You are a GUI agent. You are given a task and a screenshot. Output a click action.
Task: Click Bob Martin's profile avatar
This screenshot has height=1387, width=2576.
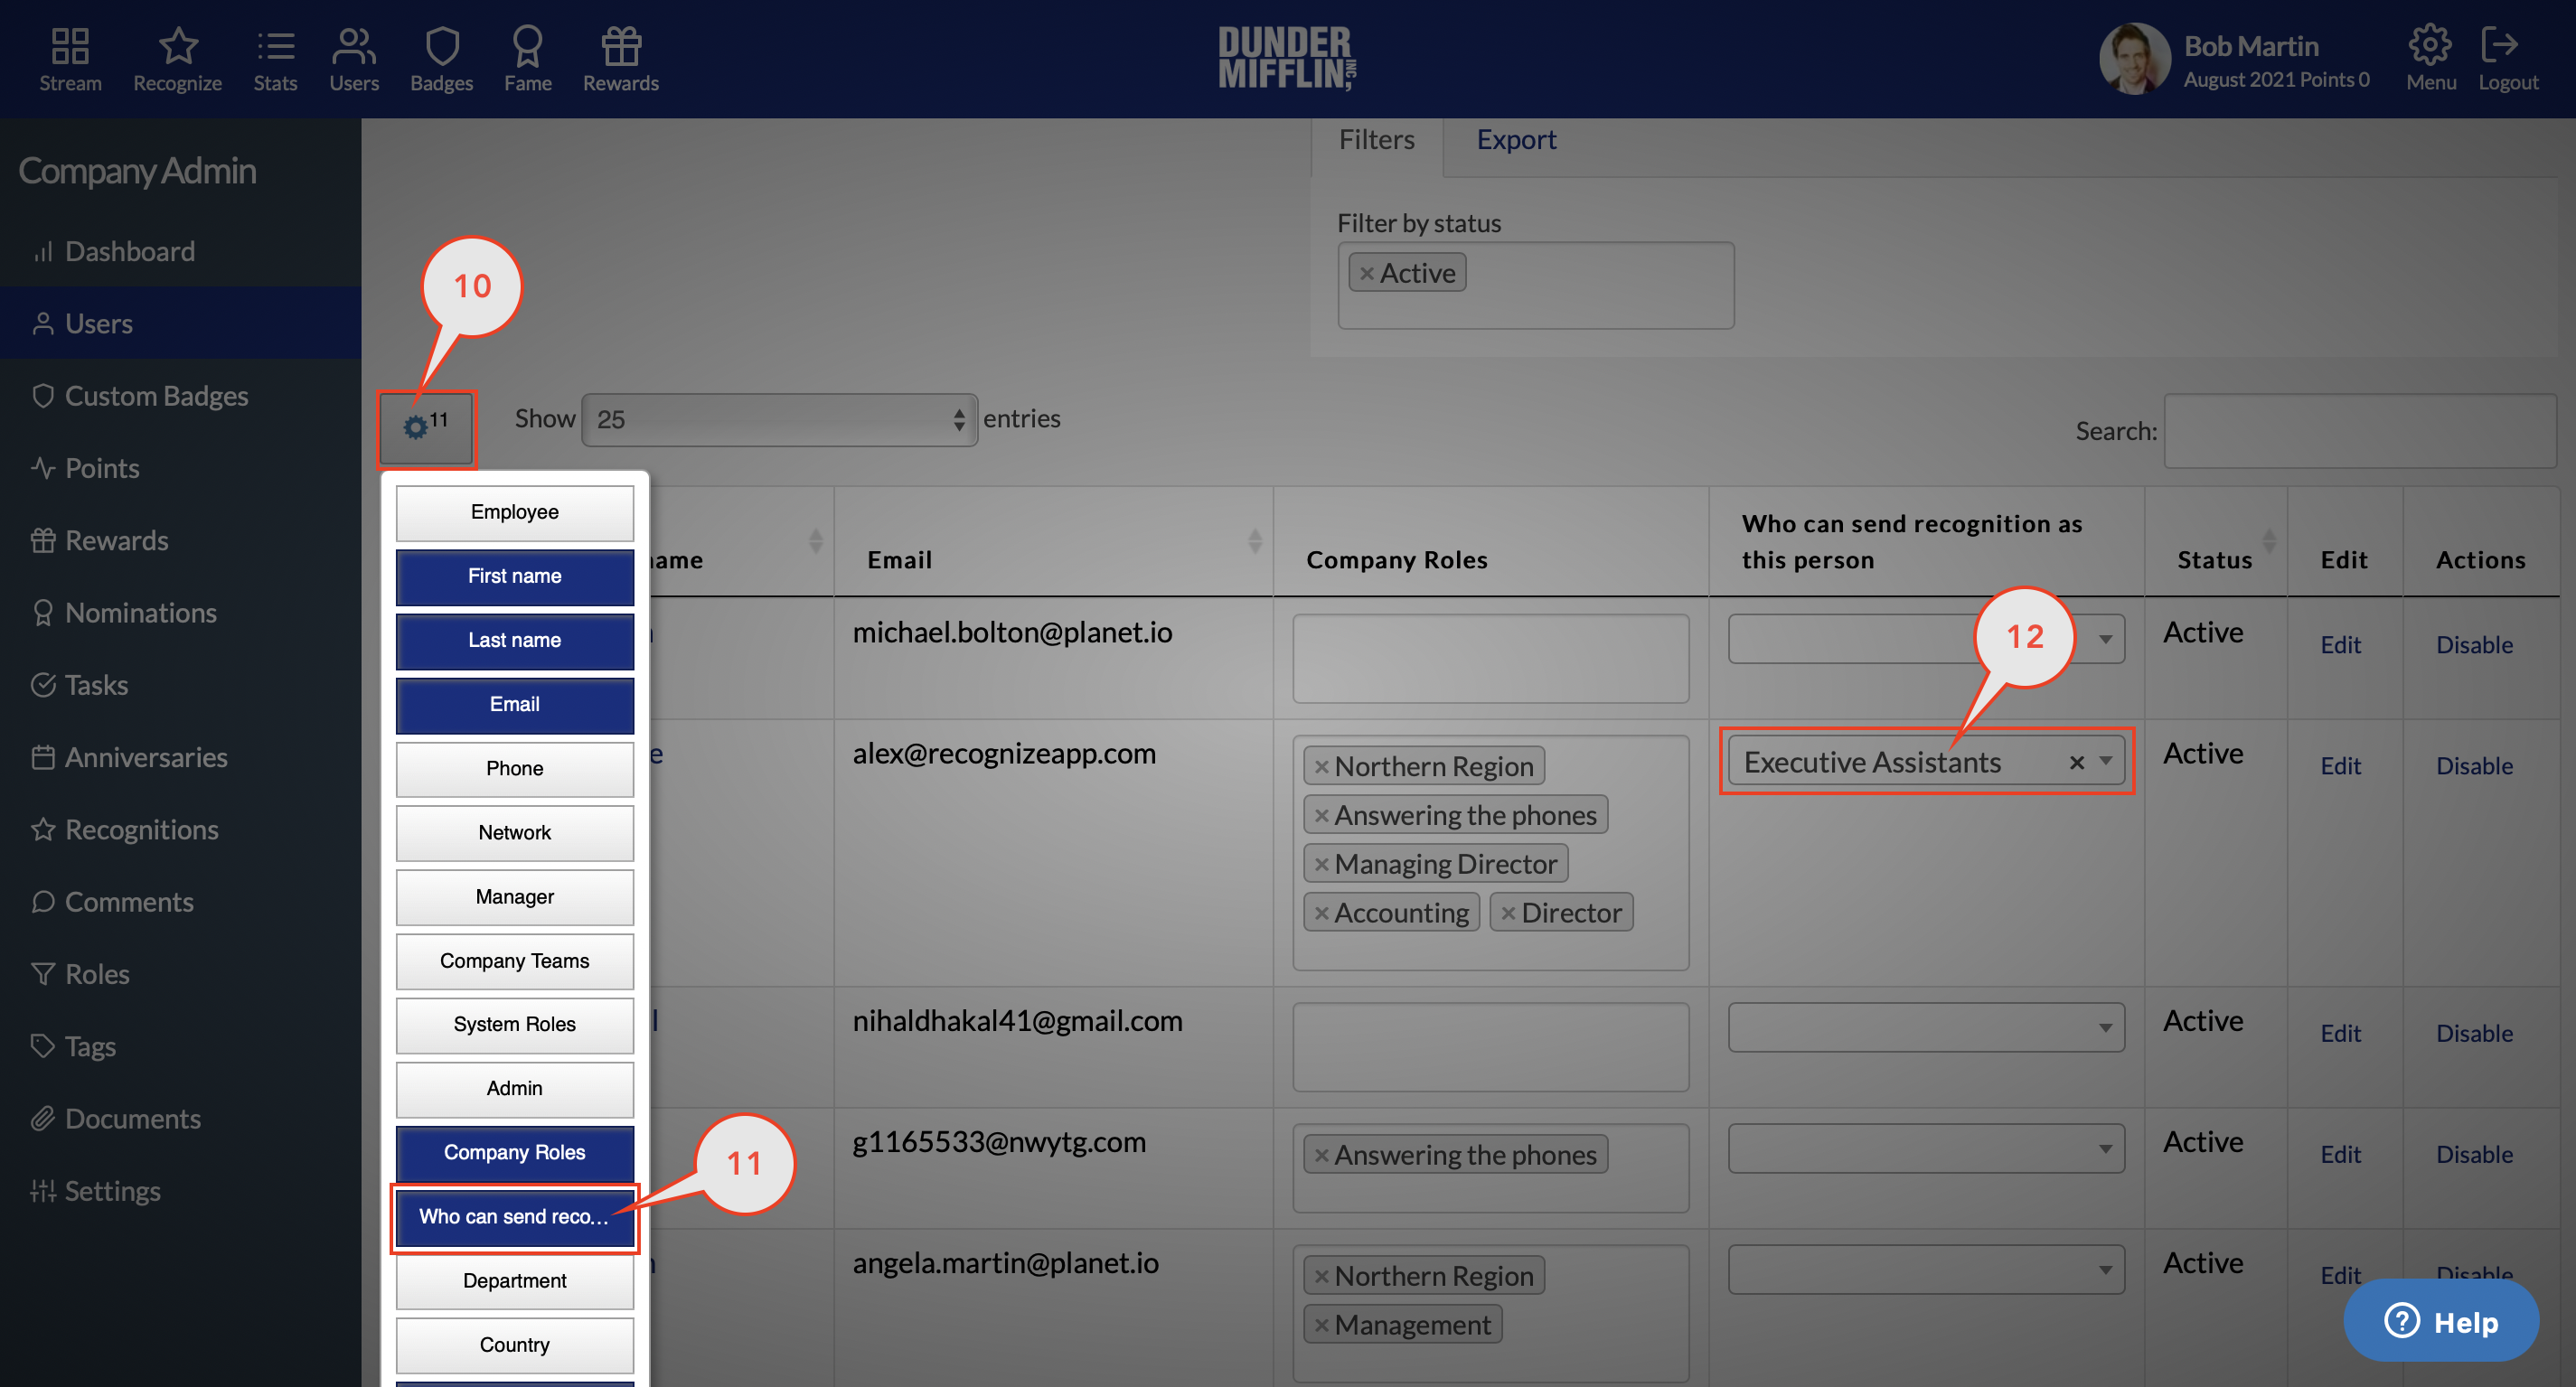pos(2133,59)
